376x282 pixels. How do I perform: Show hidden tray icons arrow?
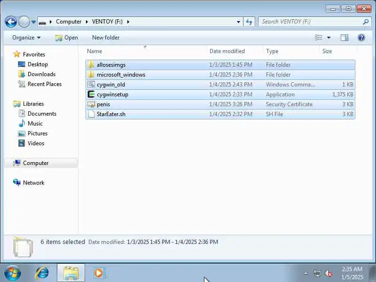click(306, 273)
